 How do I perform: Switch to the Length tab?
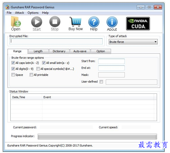[x=38, y=51]
